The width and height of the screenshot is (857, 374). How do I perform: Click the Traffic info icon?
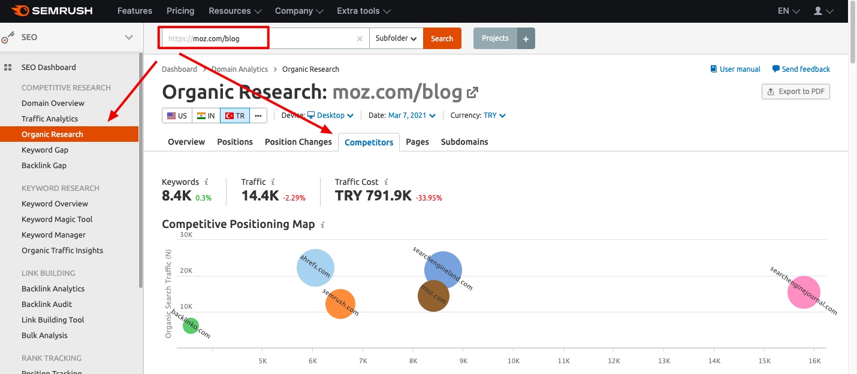point(273,182)
